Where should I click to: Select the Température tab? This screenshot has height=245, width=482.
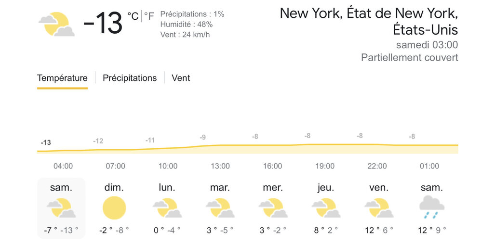tap(62, 78)
